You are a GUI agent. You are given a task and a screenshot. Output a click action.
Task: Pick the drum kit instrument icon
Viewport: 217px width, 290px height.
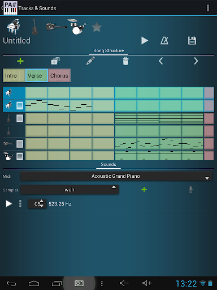click(x=77, y=27)
